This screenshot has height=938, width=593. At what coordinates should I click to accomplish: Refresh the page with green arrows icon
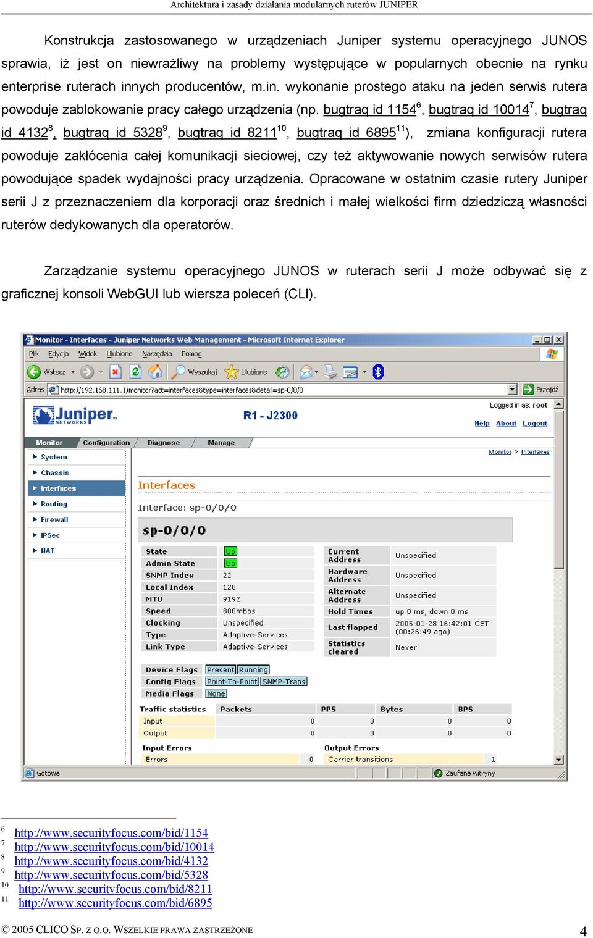[135, 372]
